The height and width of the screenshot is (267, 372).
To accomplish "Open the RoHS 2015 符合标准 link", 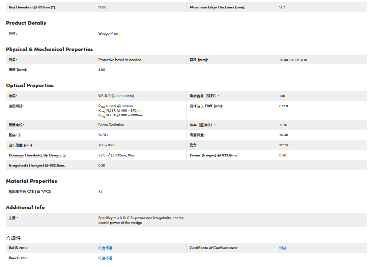I will (105, 248).
